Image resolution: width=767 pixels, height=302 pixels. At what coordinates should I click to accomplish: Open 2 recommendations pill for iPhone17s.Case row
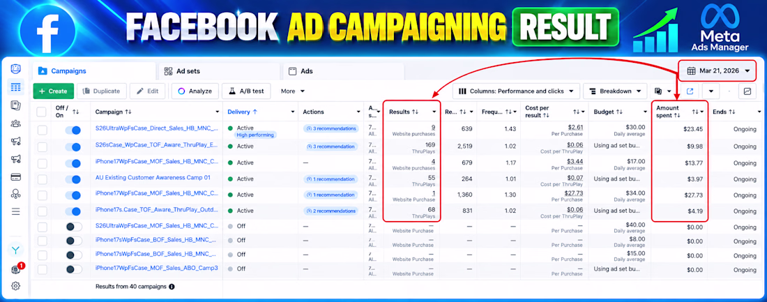(331, 211)
